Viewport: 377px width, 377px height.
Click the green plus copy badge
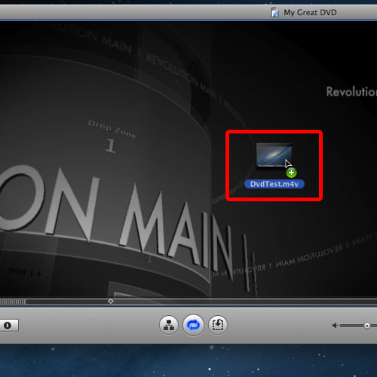(x=291, y=173)
